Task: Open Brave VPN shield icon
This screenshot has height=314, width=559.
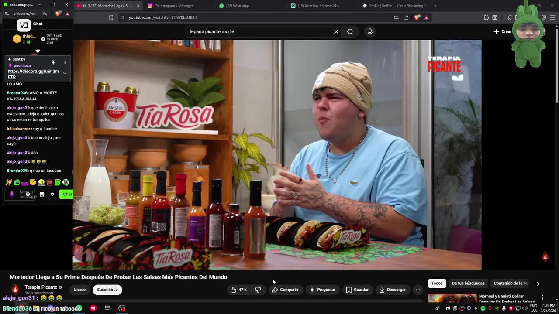Action: click(544, 17)
